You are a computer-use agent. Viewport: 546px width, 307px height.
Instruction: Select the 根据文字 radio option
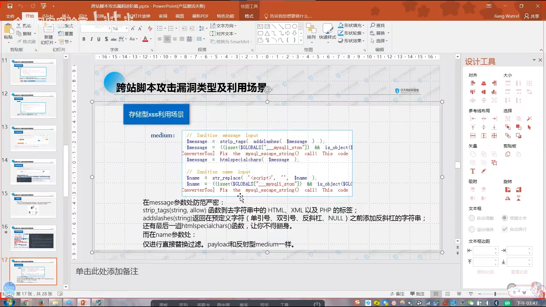[505, 218]
